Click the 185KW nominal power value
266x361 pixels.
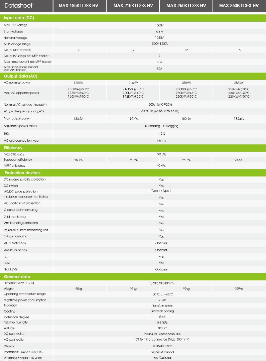[x=78, y=83]
